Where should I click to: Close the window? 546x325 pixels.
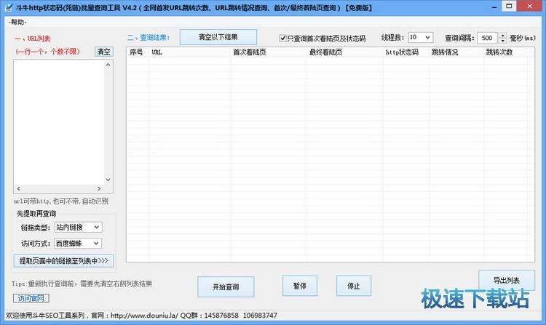click(x=530, y=7)
